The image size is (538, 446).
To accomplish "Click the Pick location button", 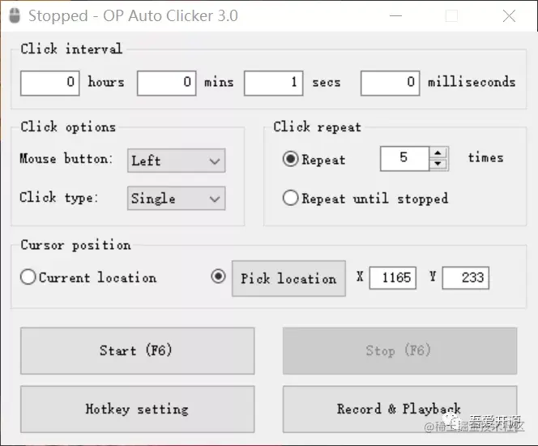I will (289, 278).
